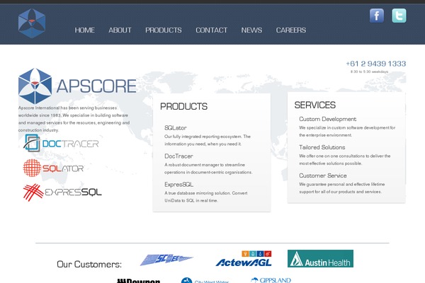Open the Facebook page icon
The image size is (425, 283).
tap(377, 16)
